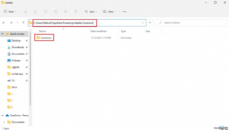The image size is (229, 130).
Task: Click into the address bar path field
Action: click(x=87, y=23)
